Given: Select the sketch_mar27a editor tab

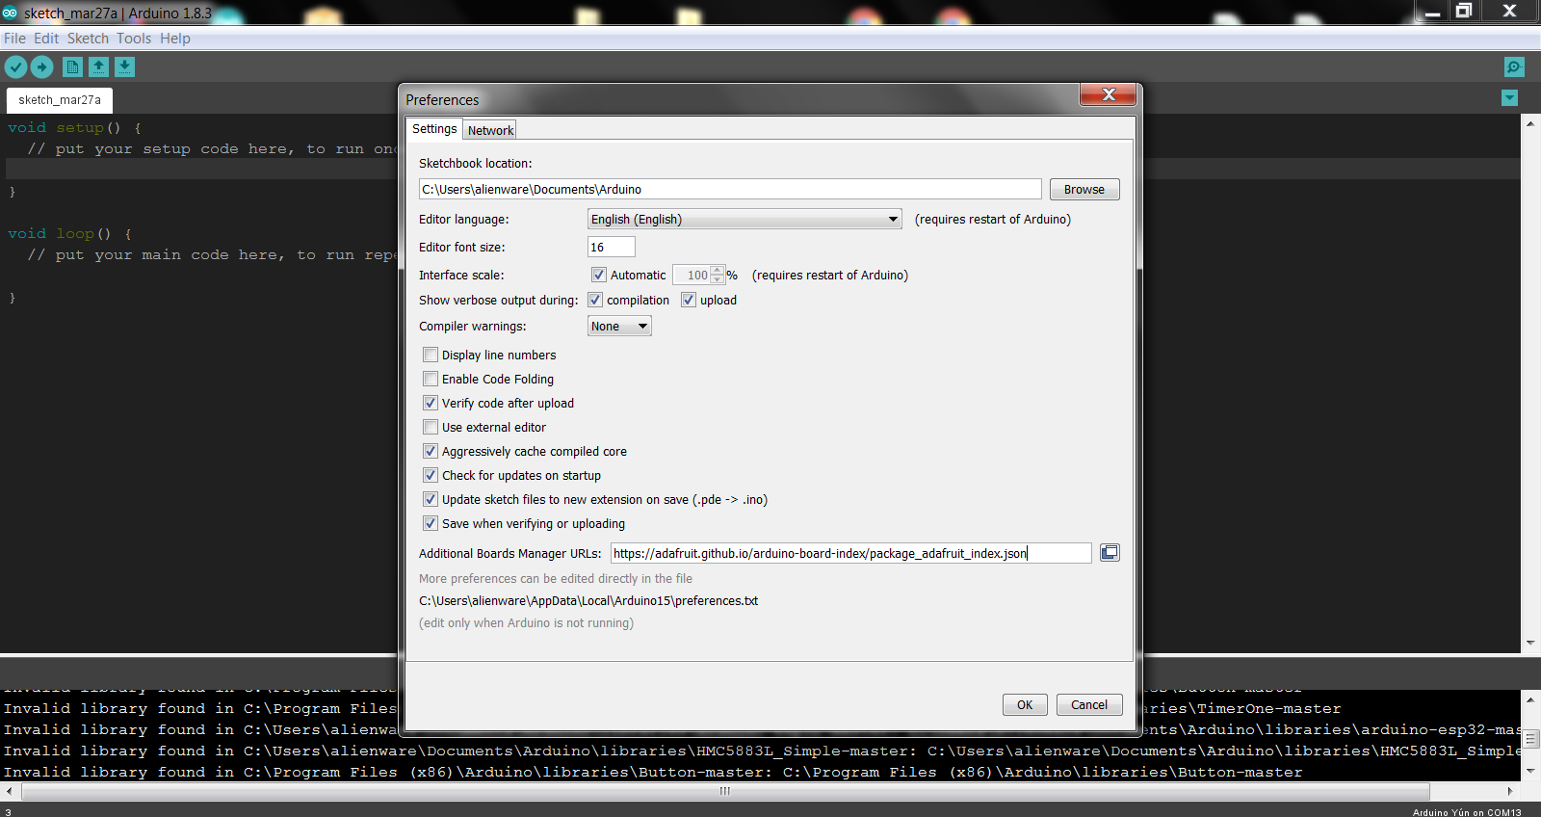Looking at the screenshot, I should point(60,100).
